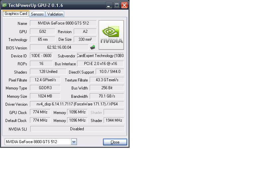279x174 pixels.
Task: Close GPU-Z with the red X button
Action: pyautogui.click(x=124, y=5)
